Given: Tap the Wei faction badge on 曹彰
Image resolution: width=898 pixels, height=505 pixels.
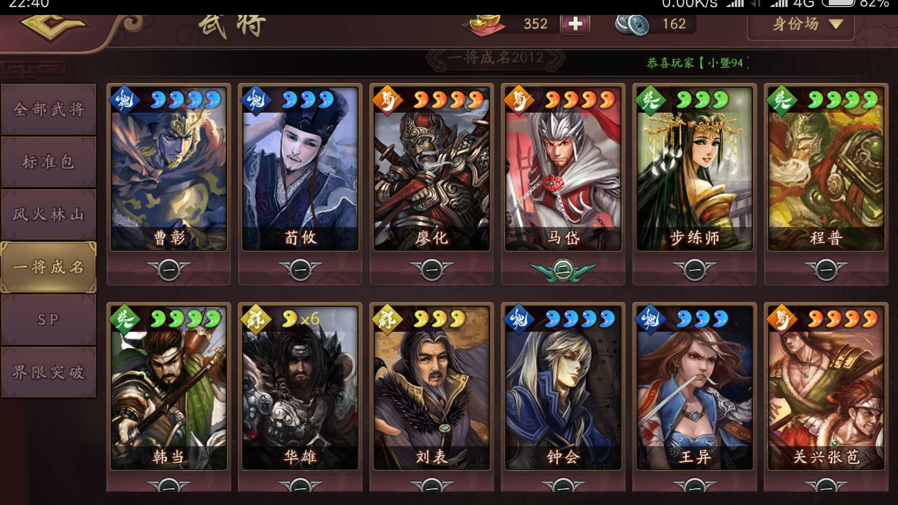Looking at the screenshot, I should [x=124, y=99].
